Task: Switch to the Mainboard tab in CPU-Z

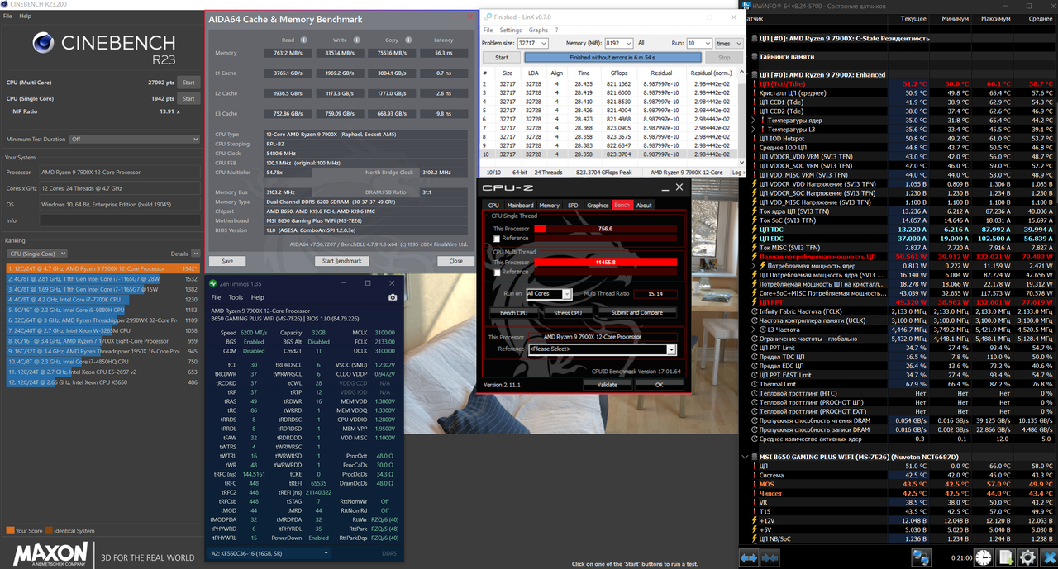Action: tap(520, 205)
